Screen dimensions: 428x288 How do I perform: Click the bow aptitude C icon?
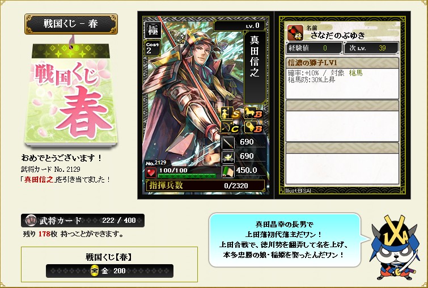click(x=230, y=128)
